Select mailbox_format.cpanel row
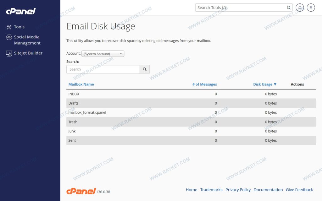This screenshot has width=322, height=201. tap(191, 112)
